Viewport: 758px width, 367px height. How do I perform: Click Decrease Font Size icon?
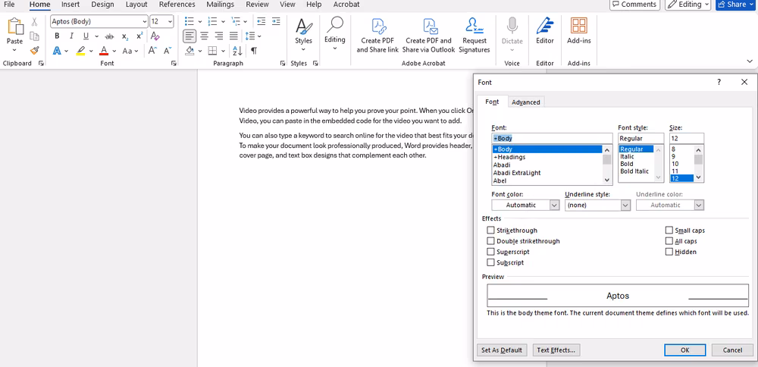[168, 51]
